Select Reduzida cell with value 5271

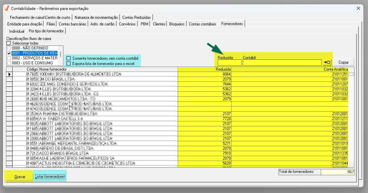click(205, 144)
